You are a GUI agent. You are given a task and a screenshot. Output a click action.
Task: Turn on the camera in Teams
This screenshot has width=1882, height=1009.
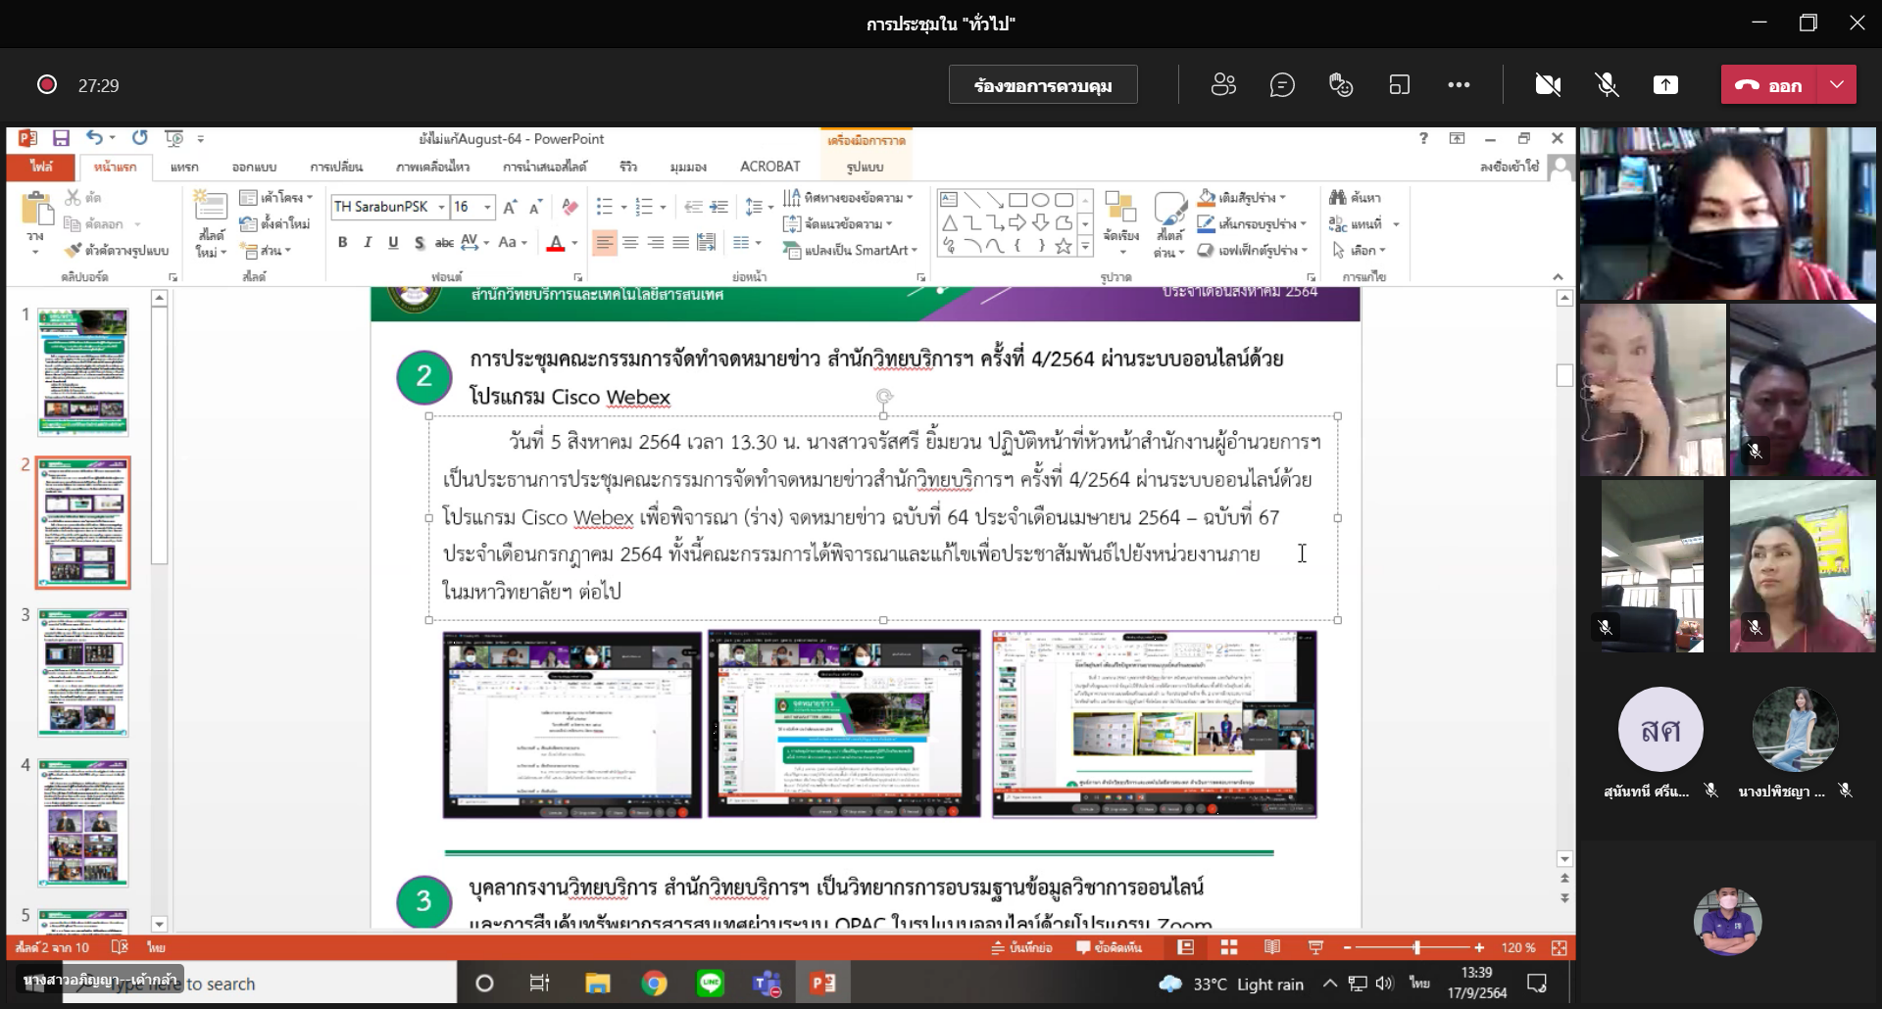click(1548, 85)
